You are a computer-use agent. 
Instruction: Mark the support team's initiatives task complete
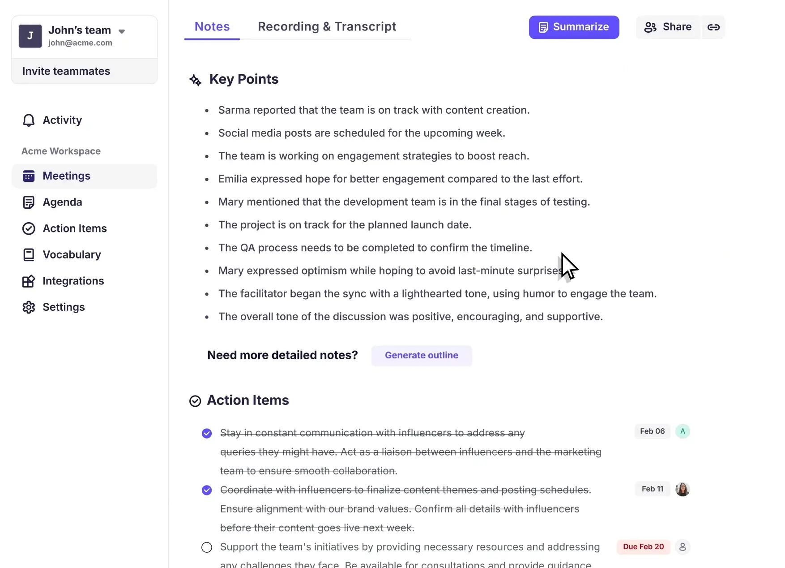pyautogui.click(x=206, y=547)
